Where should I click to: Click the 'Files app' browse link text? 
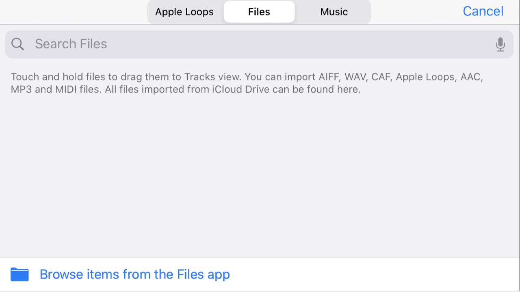[x=203, y=275]
